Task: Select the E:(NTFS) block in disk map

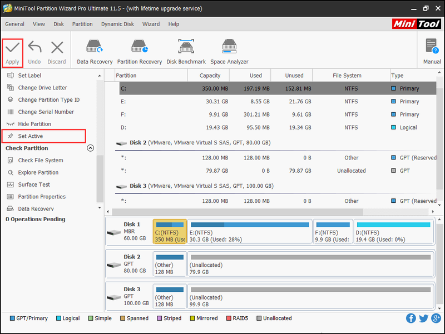Action: point(250,231)
